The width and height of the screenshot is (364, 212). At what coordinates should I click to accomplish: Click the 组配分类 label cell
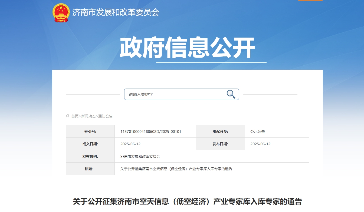coord(220,132)
